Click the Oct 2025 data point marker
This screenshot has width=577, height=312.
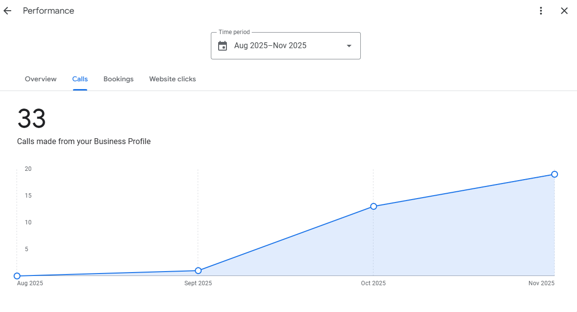(373, 206)
